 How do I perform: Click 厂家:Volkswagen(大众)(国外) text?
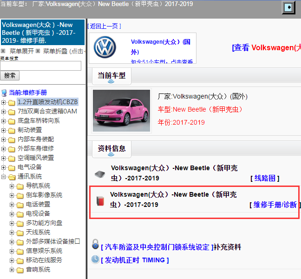point(203,96)
